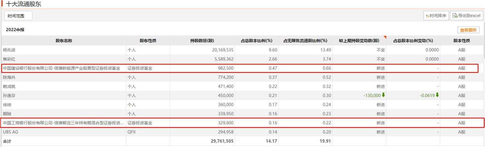This screenshot has width=485, height=147.
Task: Click the QFII shareholder type cell
Action: point(132,132)
